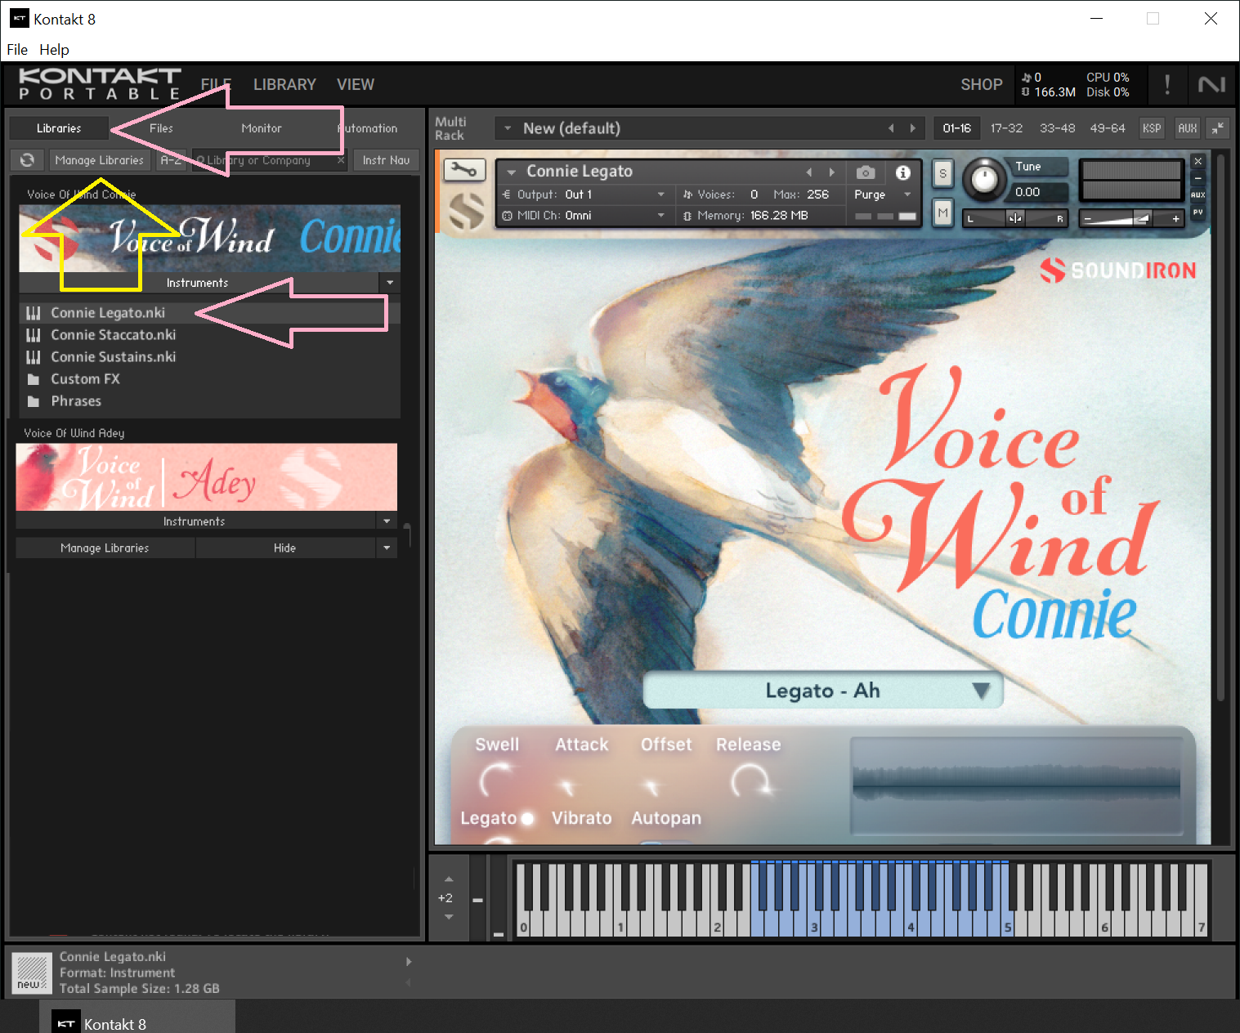This screenshot has height=1033, width=1240.
Task: Switch to the Files browser tab
Action: click(x=161, y=128)
